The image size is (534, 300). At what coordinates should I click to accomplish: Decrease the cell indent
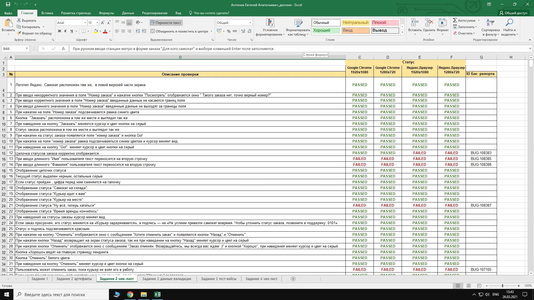tap(138, 31)
